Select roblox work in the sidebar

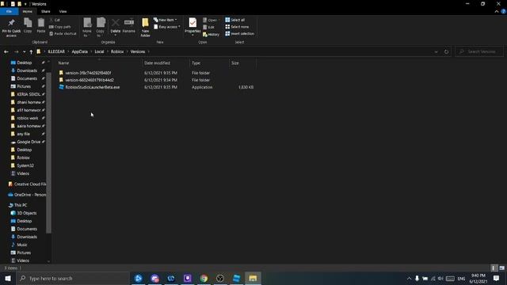click(28, 118)
